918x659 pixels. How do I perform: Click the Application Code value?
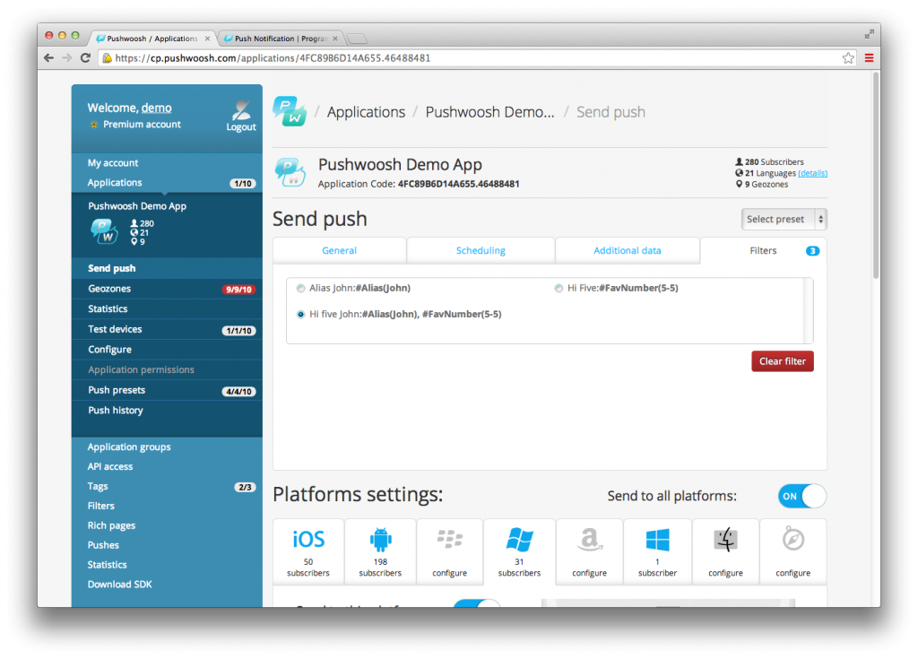[x=458, y=184]
